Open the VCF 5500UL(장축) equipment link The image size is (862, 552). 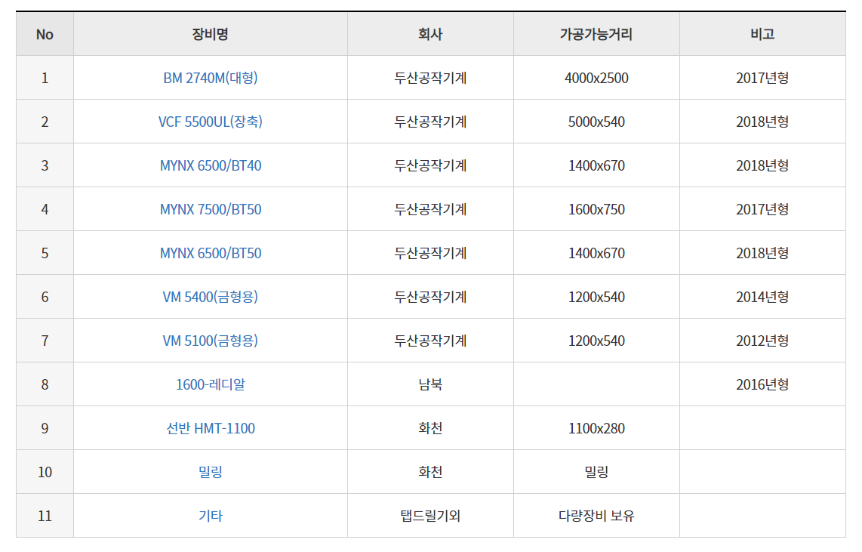tap(211, 122)
